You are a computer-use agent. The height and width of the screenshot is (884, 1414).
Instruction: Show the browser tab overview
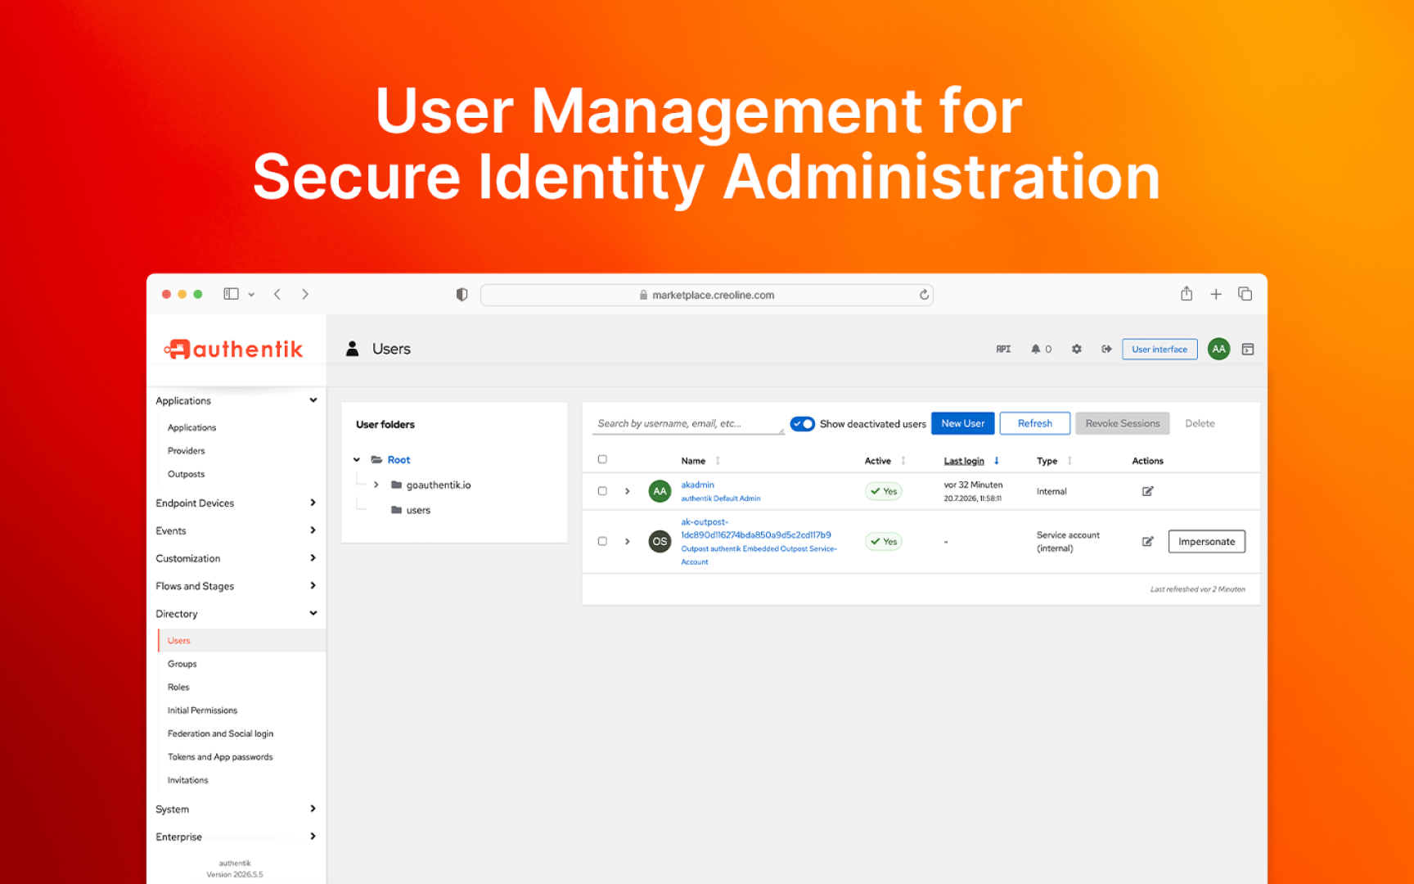coord(1245,294)
